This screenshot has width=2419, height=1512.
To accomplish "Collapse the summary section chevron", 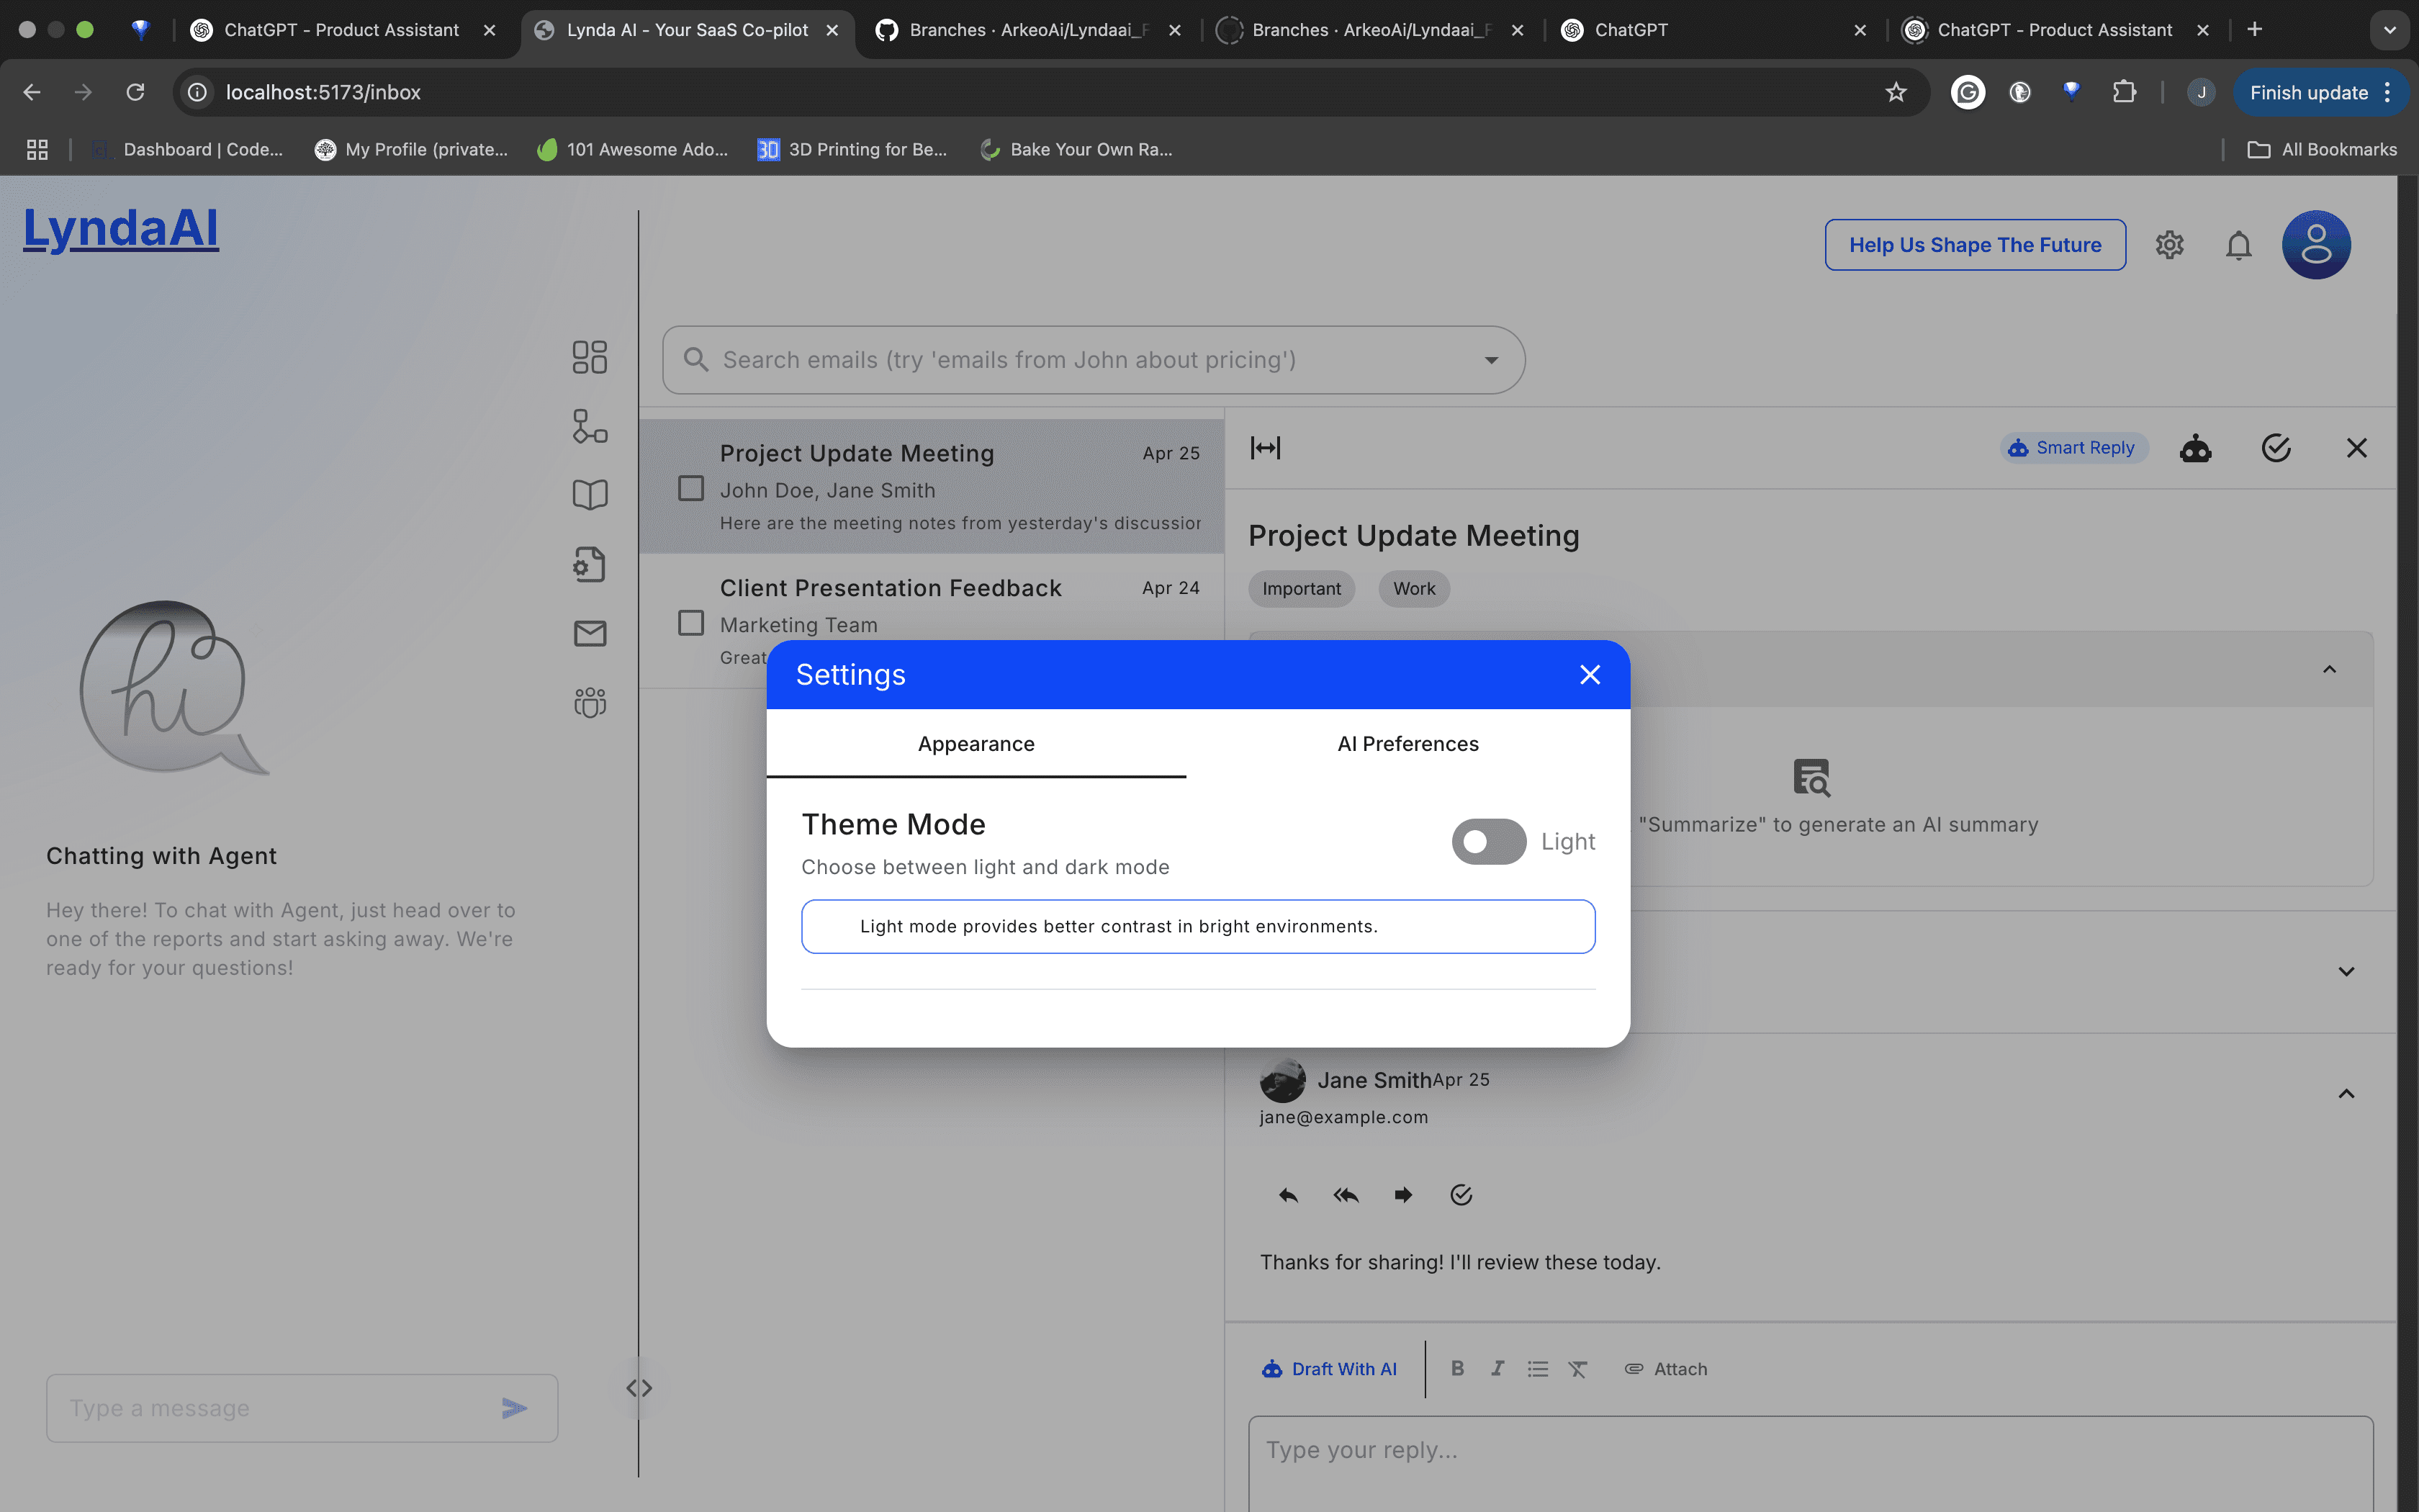I will pyautogui.click(x=2329, y=669).
